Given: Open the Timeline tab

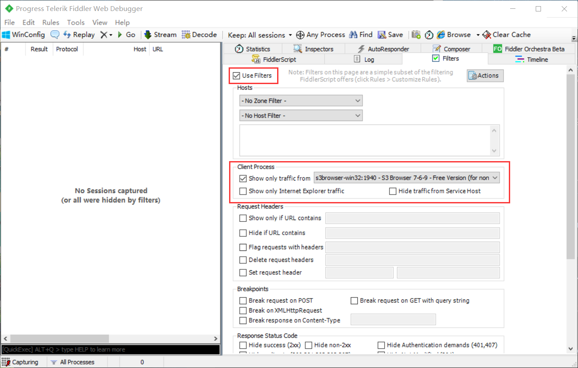Looking at the screenshot, I should 532,59.
